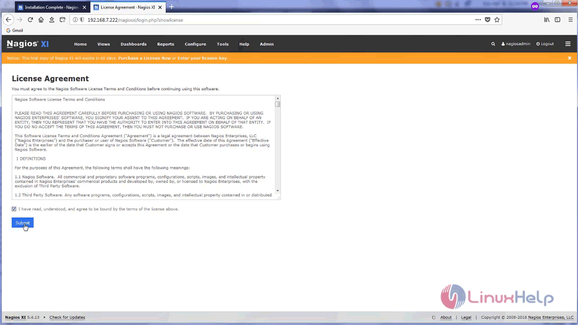Image resolution: width=578 pixels, height=325 pixels.
Task: Click the Nagios Enterprises, LLC footer link
Action: 550,317
